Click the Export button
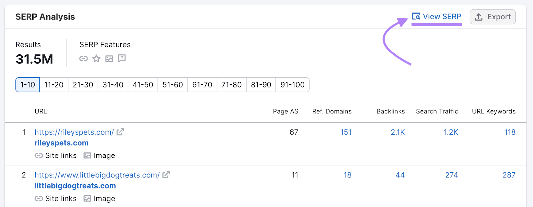 coord(493,17)
